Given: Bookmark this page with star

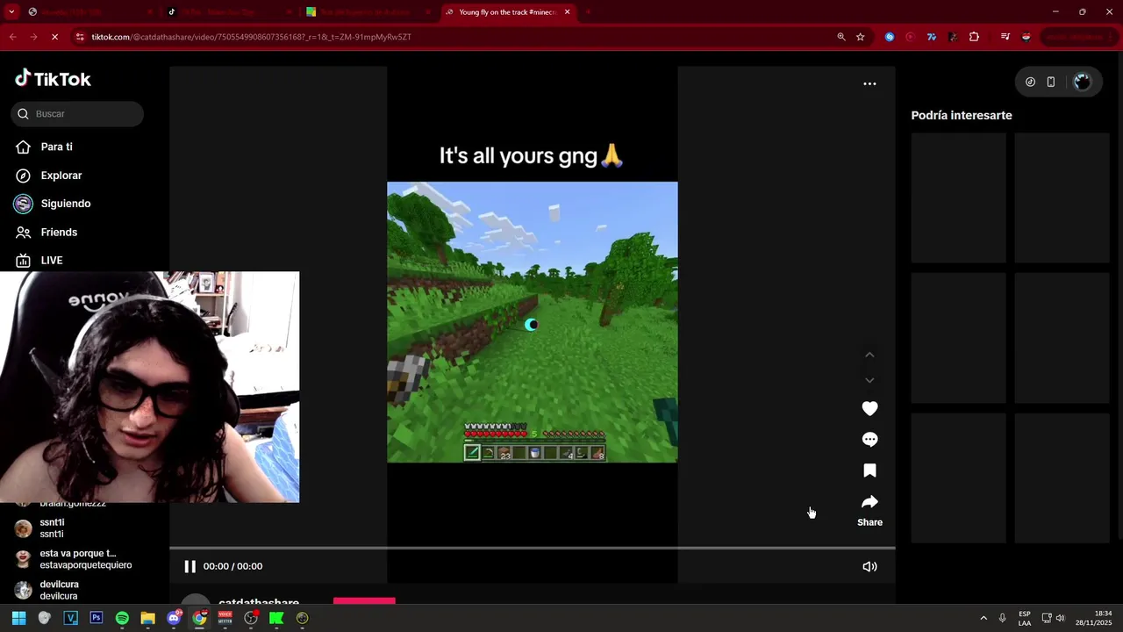Looking at the screenshot, I should pyautogui.click(x=861, y=37).
